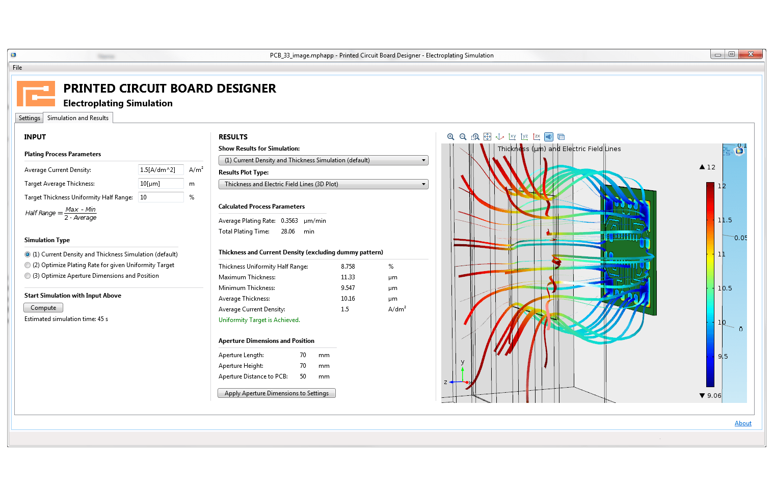Click the About link
This screenshot has height=495, width=774.
point(742,423)
